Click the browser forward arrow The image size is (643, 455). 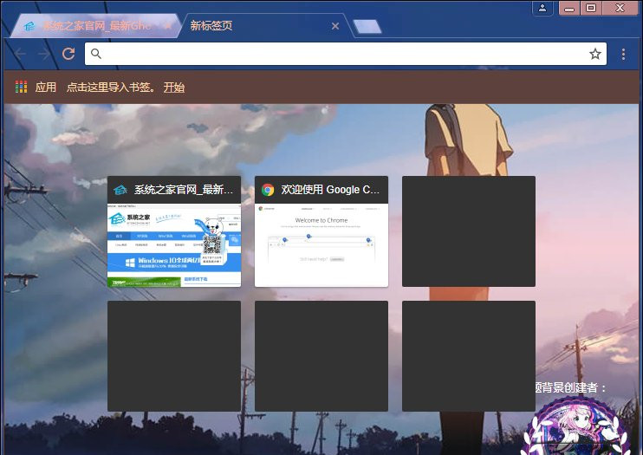[44, 54]
